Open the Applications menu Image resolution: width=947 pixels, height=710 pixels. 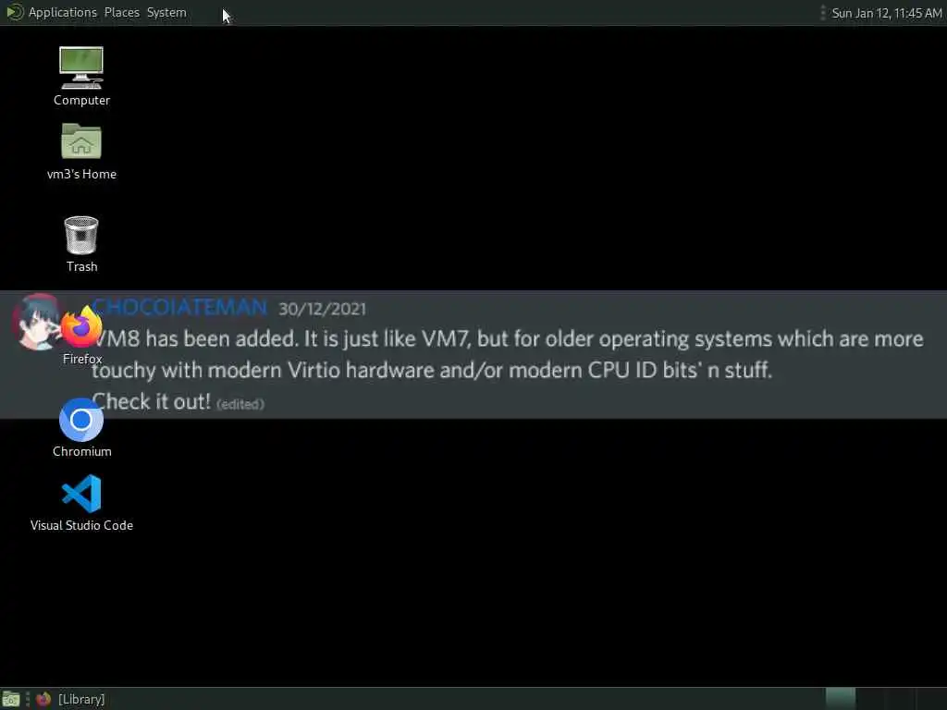pyautogui.click(x=62, y=12)
